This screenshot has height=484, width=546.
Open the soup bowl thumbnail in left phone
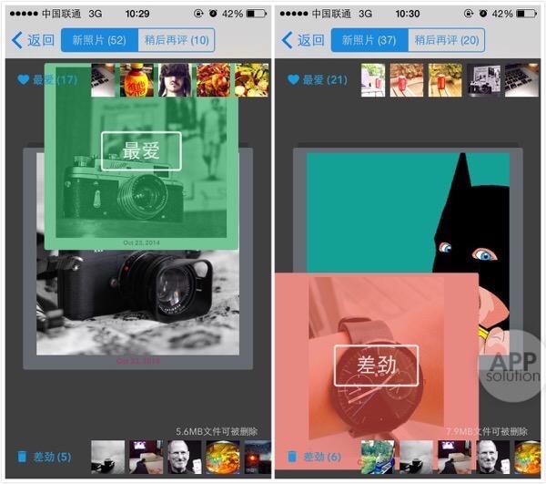point(223,457)
